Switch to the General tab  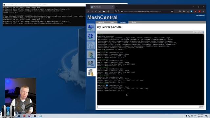pos(101,22)
